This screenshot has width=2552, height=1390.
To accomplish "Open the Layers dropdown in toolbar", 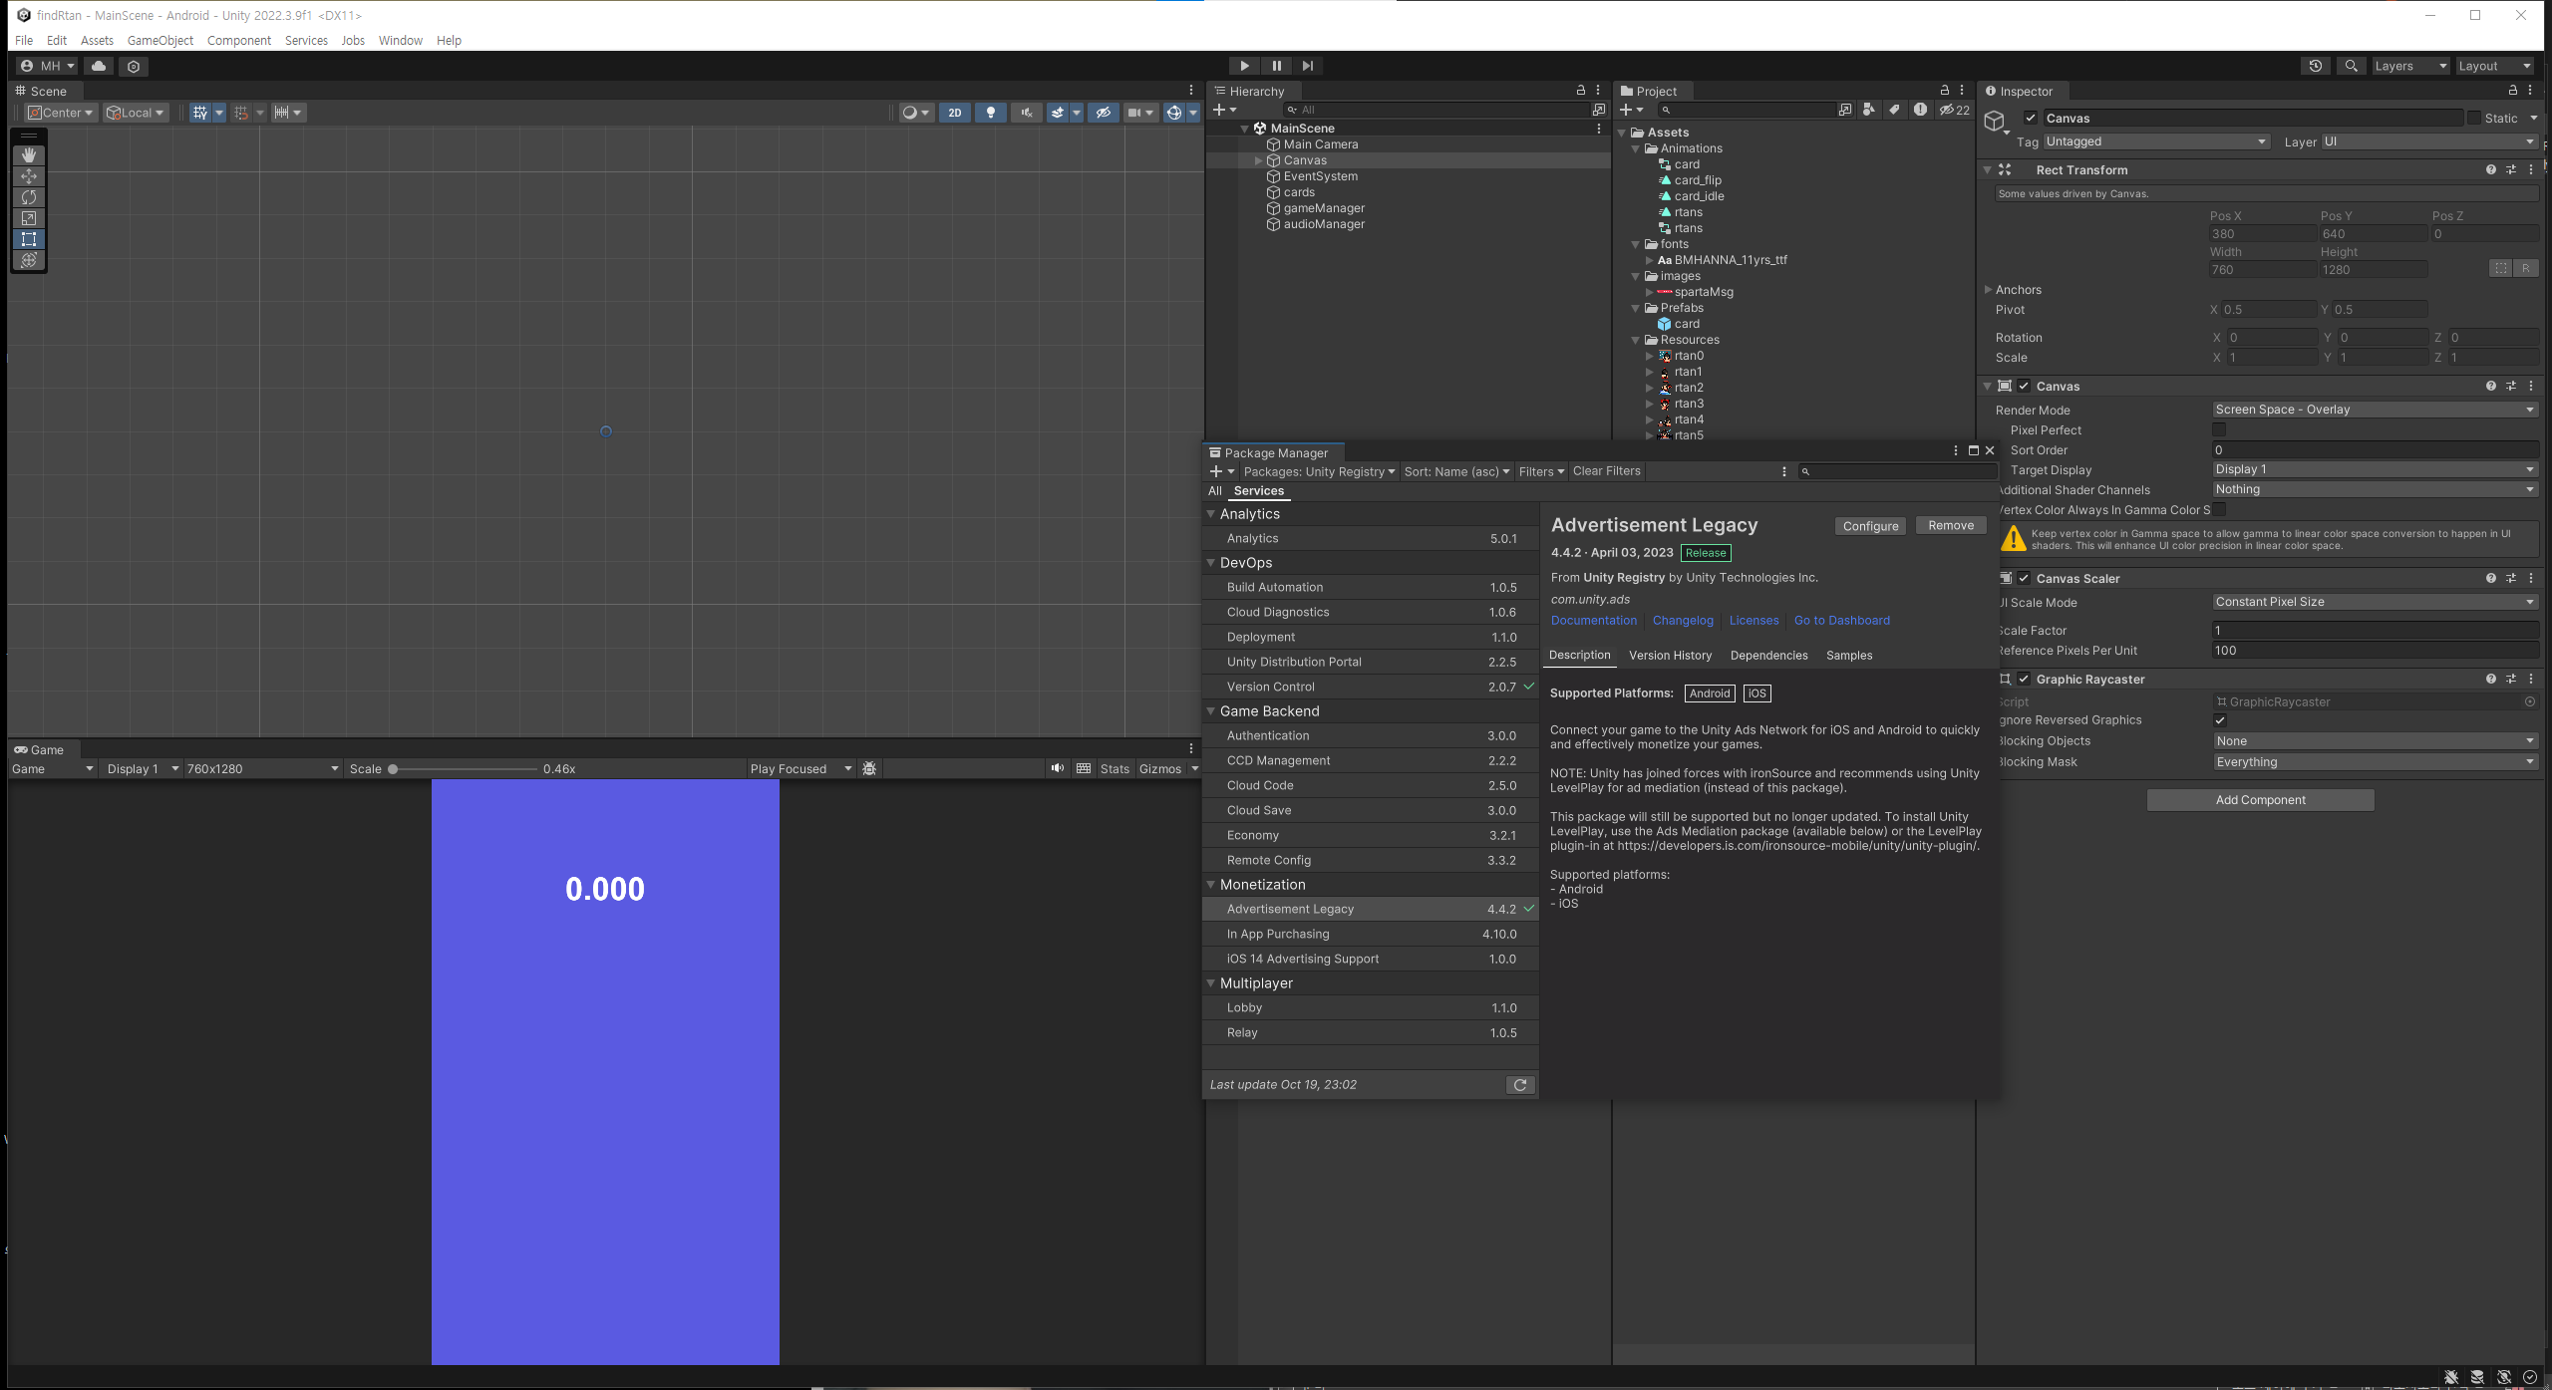I will 2409,66.
